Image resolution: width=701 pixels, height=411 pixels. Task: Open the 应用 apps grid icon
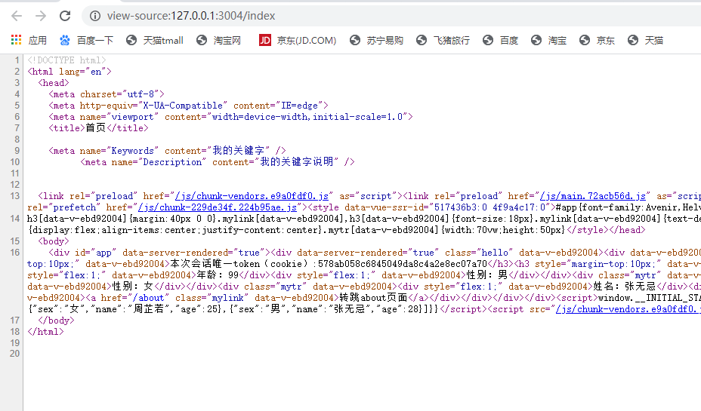(x=16, y=40)
